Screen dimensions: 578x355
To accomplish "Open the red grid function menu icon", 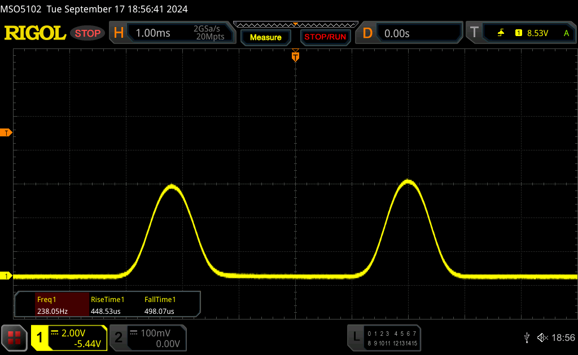I will 14,338.
